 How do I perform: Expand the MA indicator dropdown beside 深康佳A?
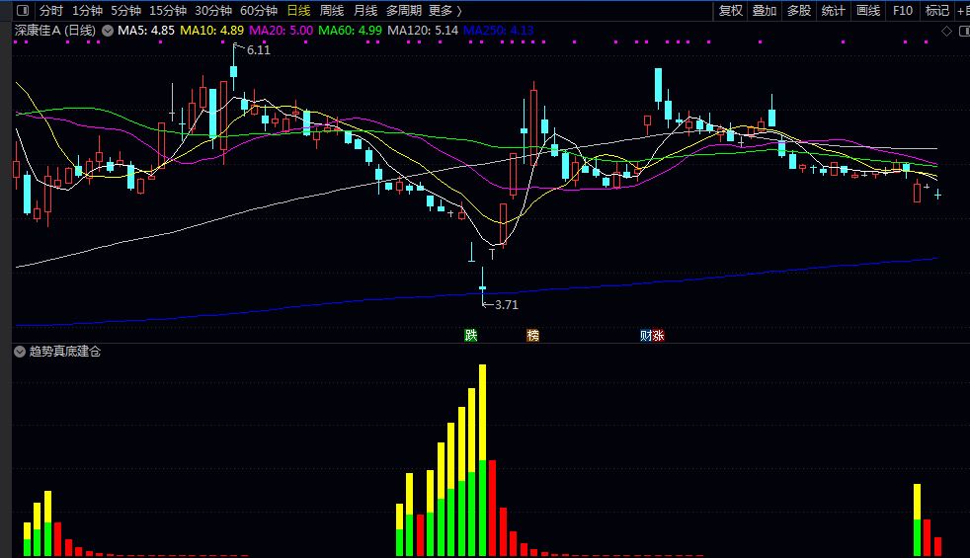pos(108,31)
